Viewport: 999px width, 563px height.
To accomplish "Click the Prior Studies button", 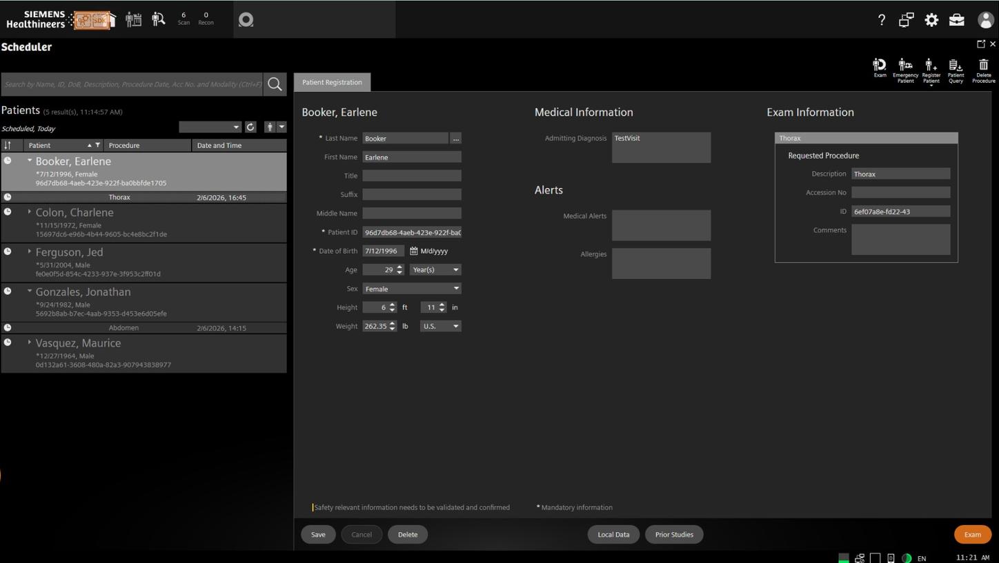I will click(x=673, y=535).
